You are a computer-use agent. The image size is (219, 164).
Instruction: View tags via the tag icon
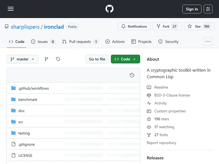[x=58, y=59]
